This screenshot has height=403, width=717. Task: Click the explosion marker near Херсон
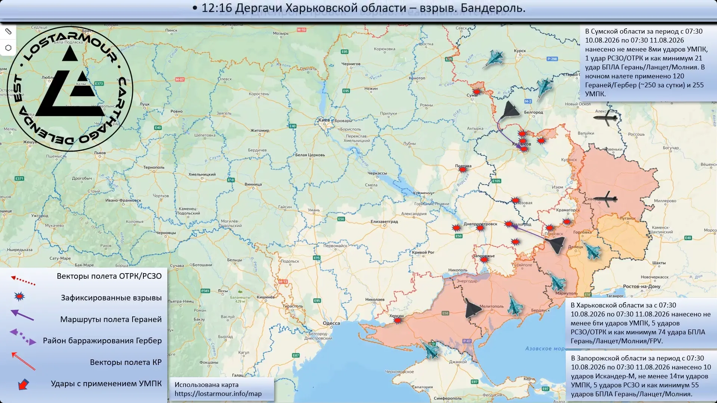pyautogui.click(x=398, y=320)
